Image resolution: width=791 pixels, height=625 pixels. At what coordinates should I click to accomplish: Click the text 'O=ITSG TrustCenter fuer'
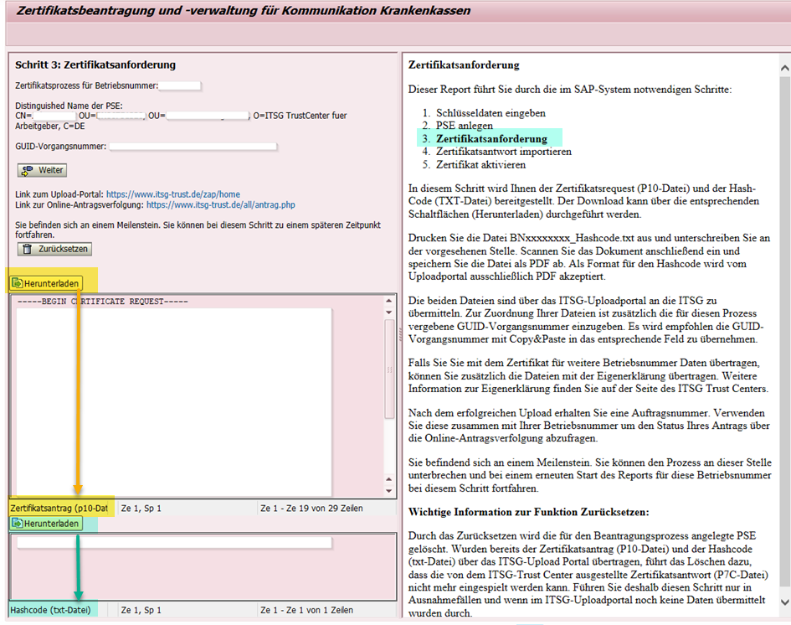coord(300,116)
